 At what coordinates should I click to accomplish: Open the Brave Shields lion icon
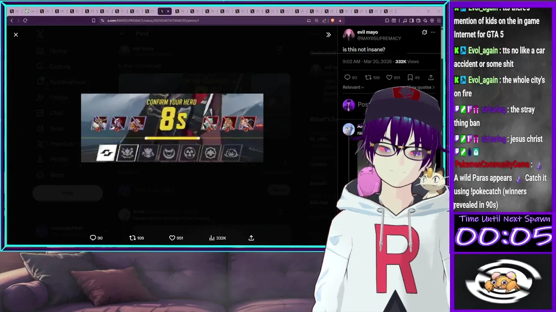tap(332, 20)
